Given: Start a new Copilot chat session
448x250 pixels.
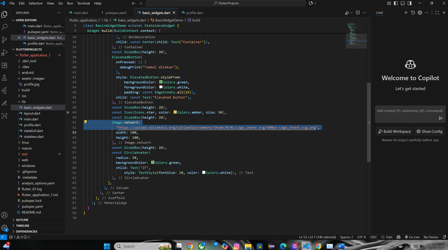Looking at the screenshot, I should pyautogui.click(x=406, y=12).
